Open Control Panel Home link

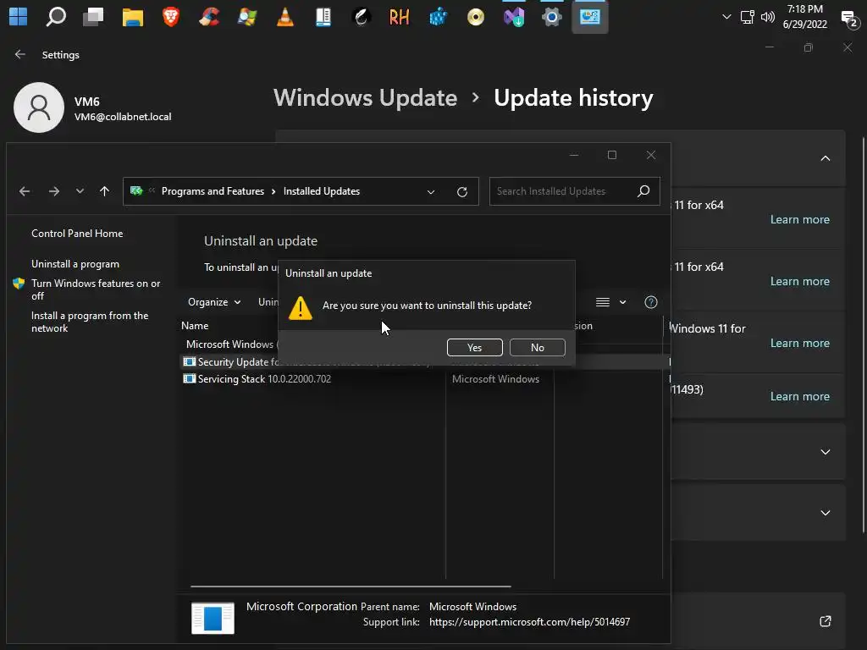[x=77, y=234]
